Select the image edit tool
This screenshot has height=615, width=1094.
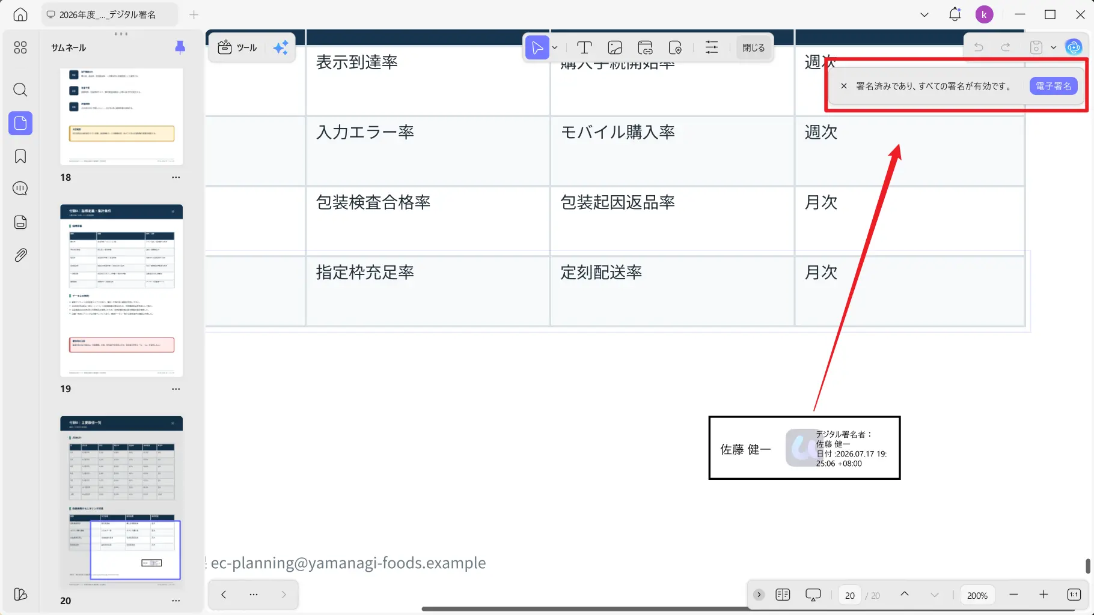click(x=615, y=47)
